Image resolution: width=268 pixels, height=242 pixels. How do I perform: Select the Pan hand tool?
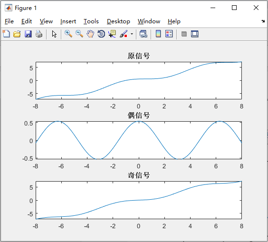(90, 34)
